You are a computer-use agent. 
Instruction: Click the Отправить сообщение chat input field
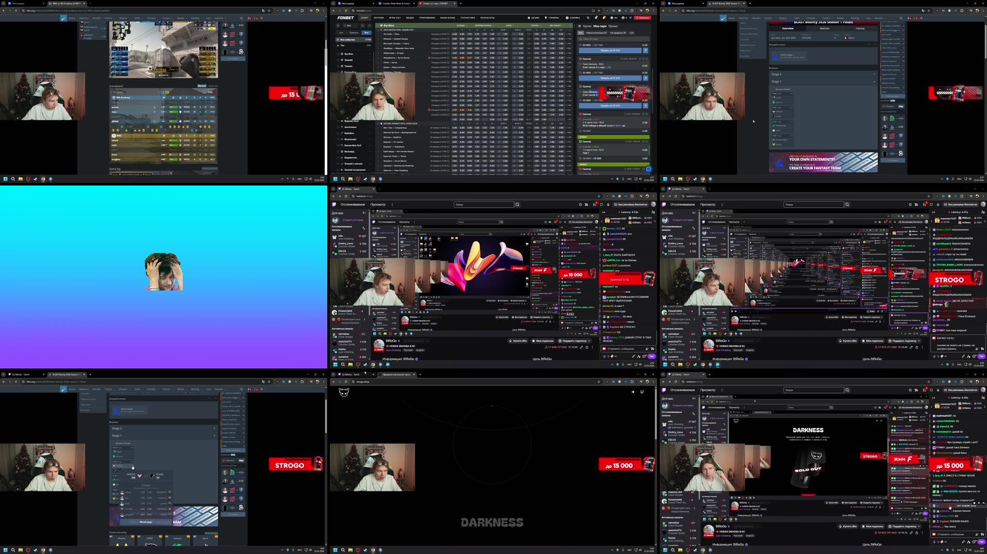(621, 349)
